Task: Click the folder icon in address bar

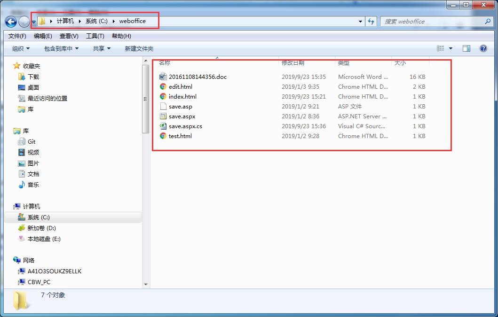Action: coord(42,21)
